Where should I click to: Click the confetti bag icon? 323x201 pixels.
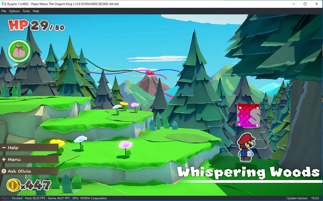click(x=19, y=51)
